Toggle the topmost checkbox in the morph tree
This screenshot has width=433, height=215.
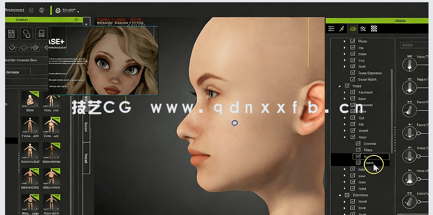[353, 41]
